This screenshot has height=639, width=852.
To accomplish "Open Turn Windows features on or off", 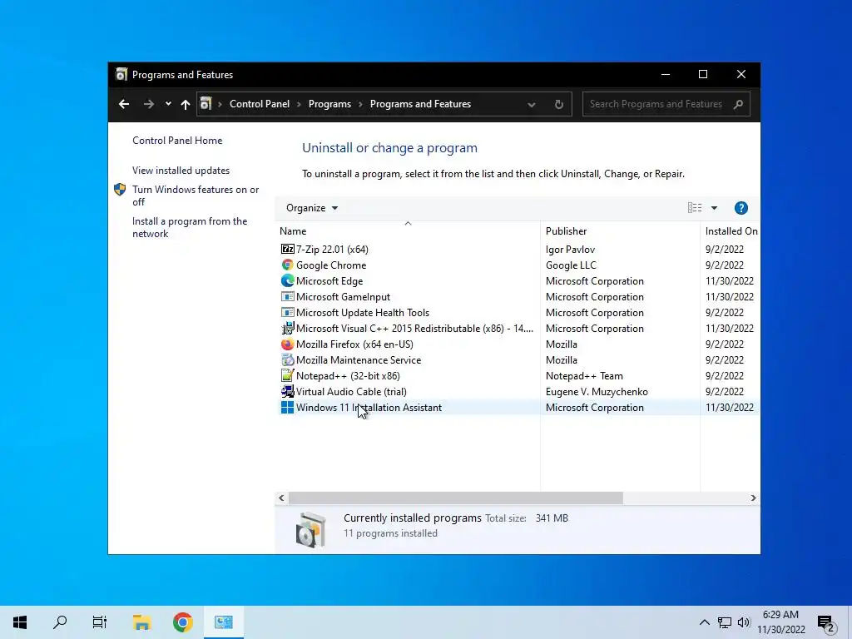I will (x=196, y=196).
